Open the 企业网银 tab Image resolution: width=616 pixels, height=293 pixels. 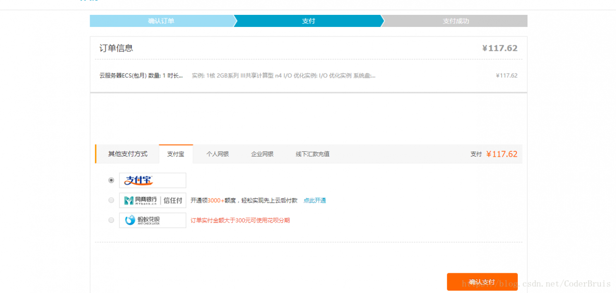coord(262,154)
